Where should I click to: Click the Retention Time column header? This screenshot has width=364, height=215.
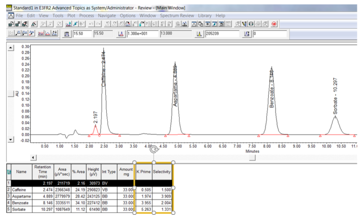coord(43,172)
